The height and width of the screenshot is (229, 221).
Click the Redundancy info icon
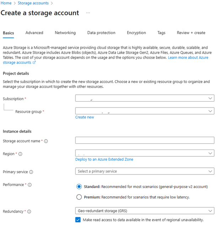pyautogui.click(x=29, y=212)
